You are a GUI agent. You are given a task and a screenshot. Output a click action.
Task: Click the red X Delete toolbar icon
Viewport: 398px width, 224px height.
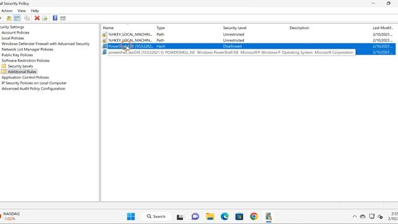pyautogui.click(x=37, y=18)
